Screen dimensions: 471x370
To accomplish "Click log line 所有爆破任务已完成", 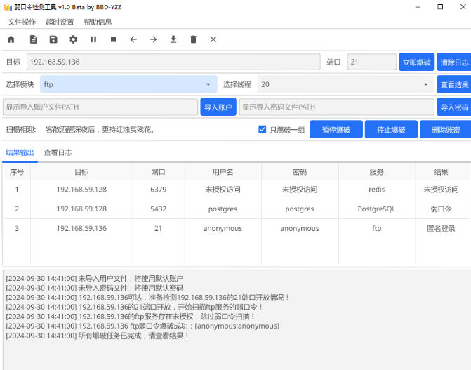I will click(98, 336).
